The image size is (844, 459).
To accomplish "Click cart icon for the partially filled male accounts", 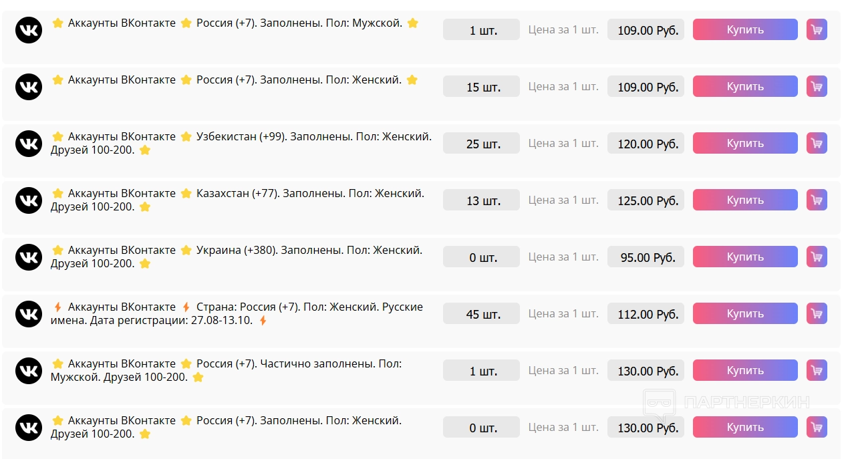I will click(817, 370).
